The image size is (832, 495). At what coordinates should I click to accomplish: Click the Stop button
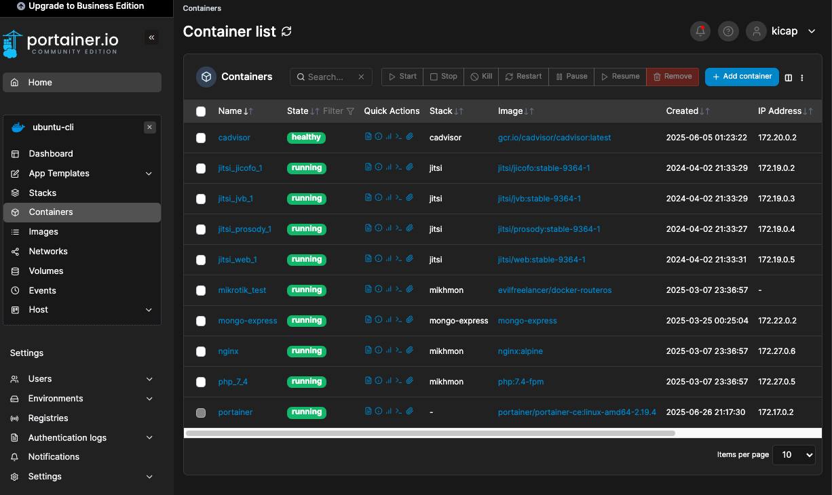tap(444, 77)
